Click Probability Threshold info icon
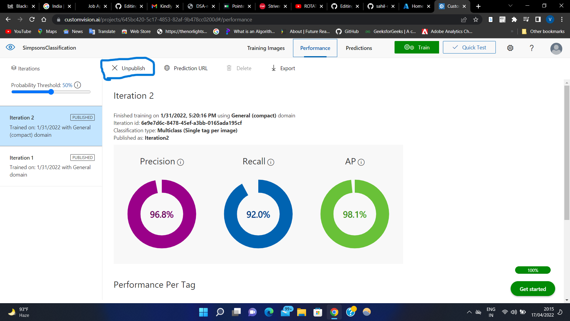The height and width of the screenshot is (321, 570). pos(77,85)
